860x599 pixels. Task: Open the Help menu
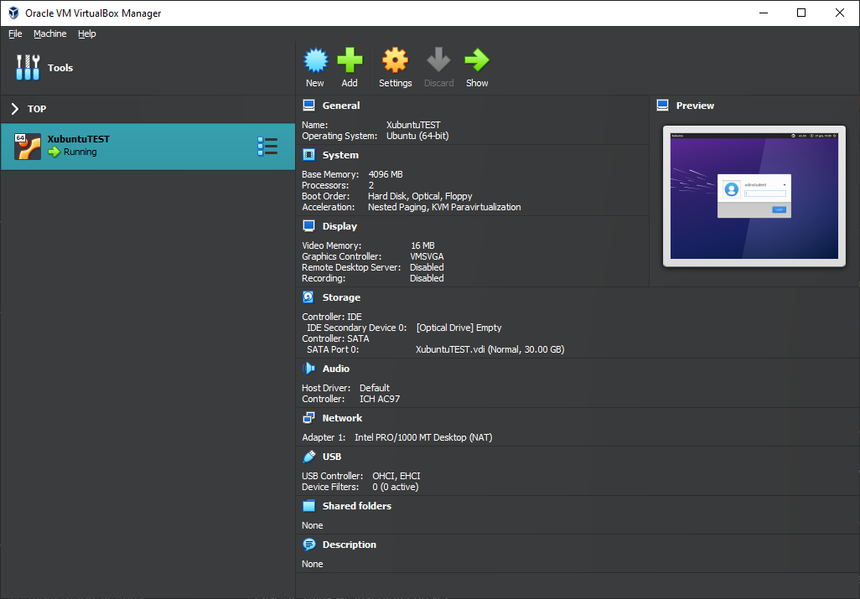pos(86,34)
